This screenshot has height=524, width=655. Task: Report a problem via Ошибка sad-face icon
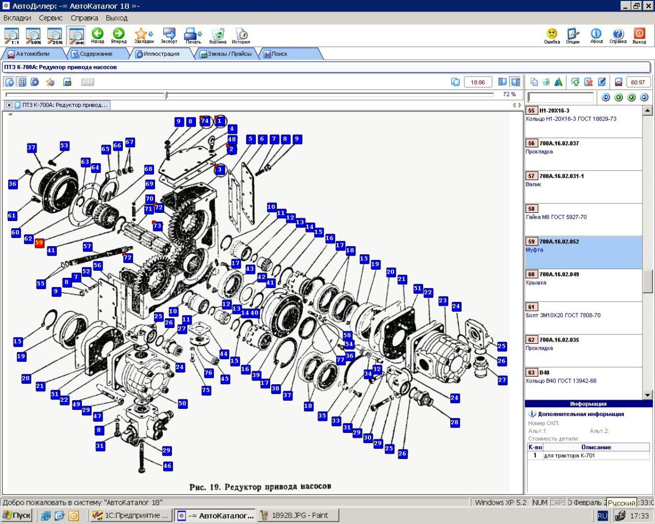(552, 34)
